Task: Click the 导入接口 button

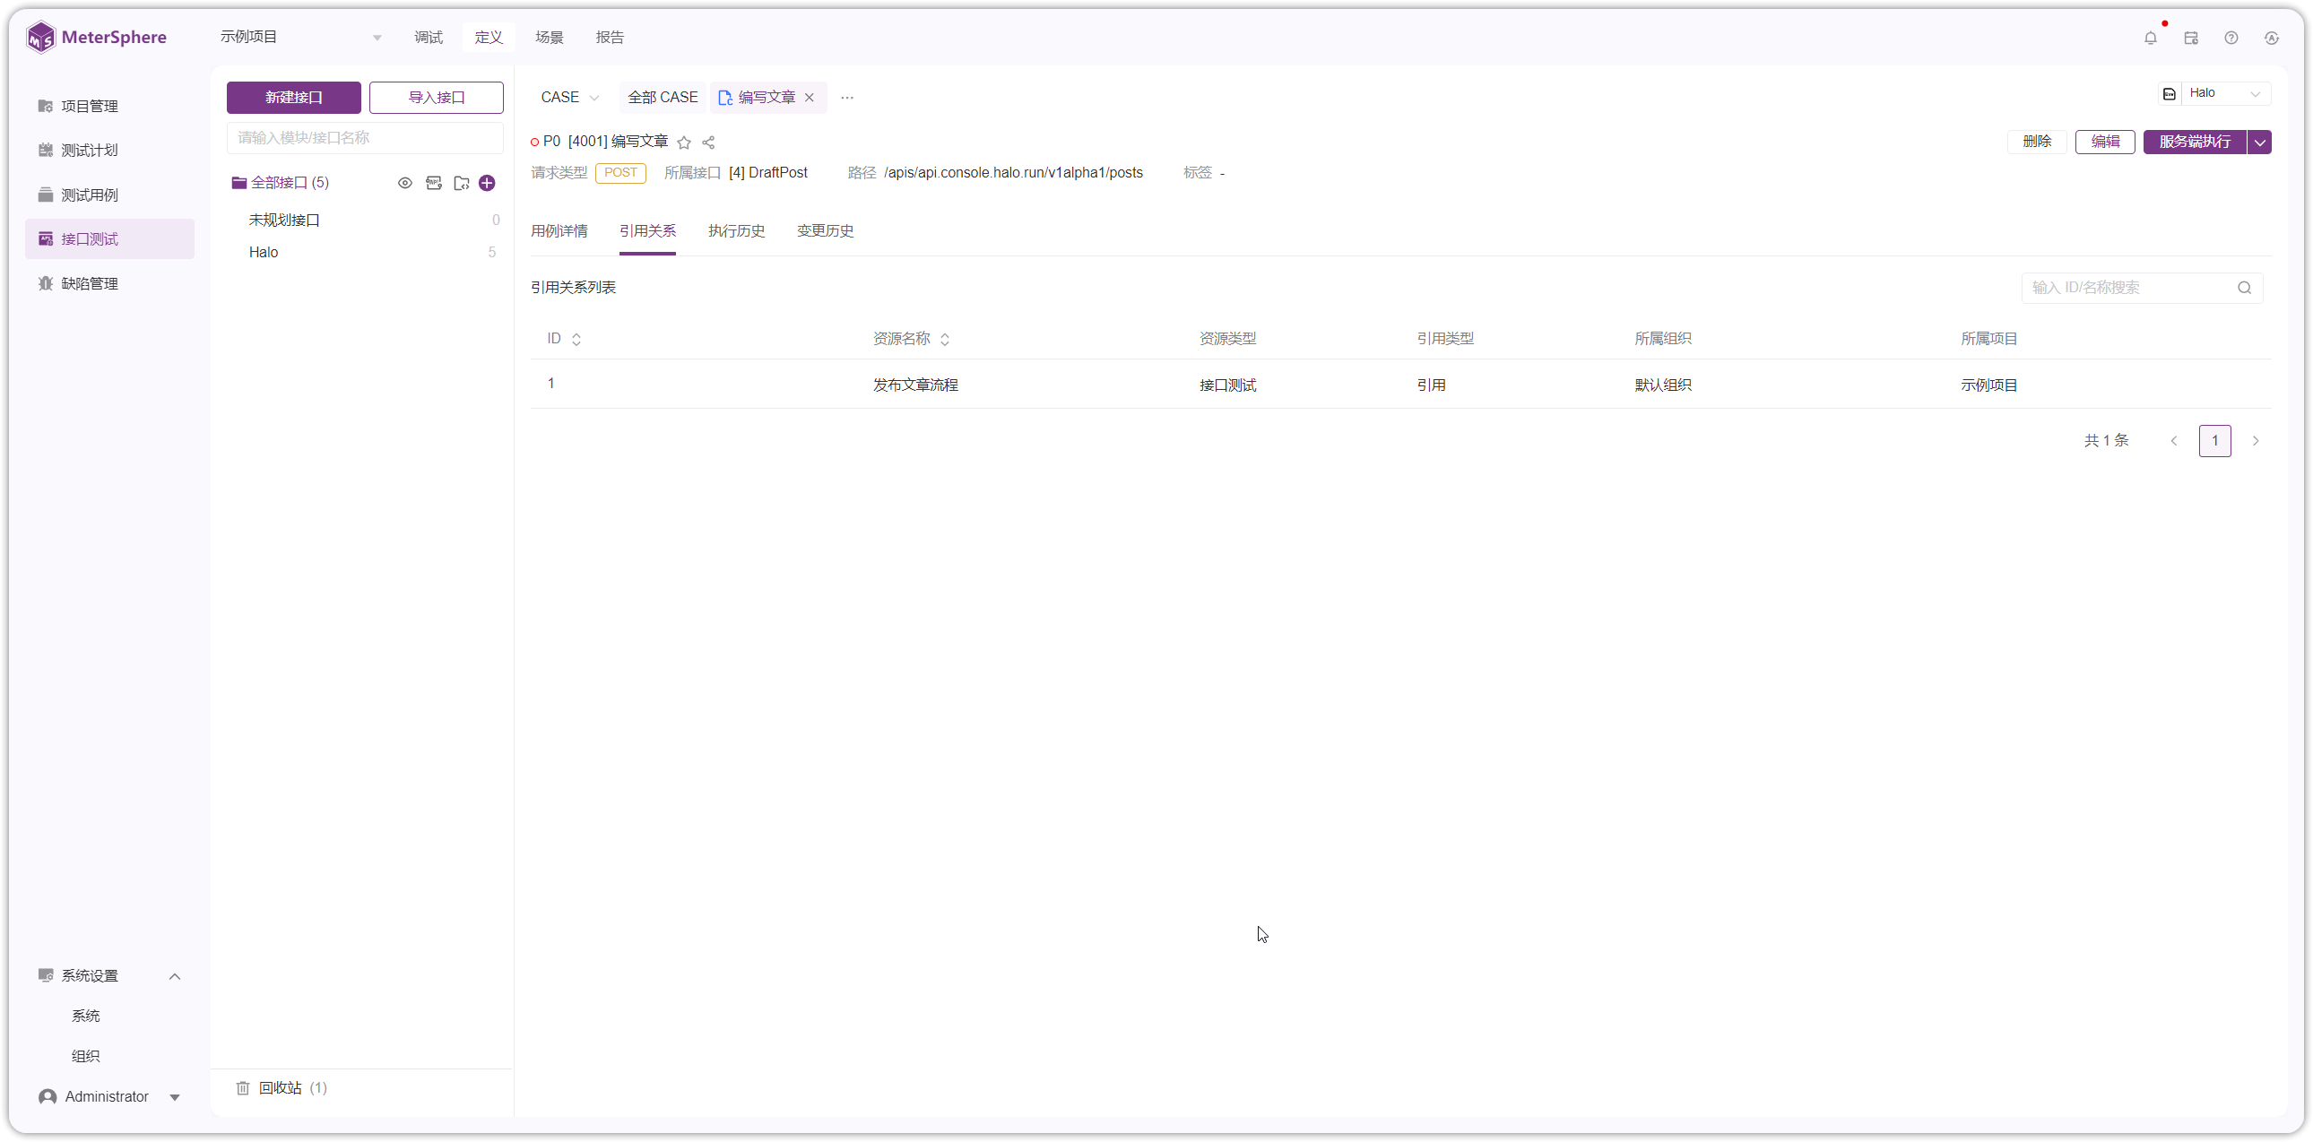Action: pyautogui.click(x=437, y=97)
